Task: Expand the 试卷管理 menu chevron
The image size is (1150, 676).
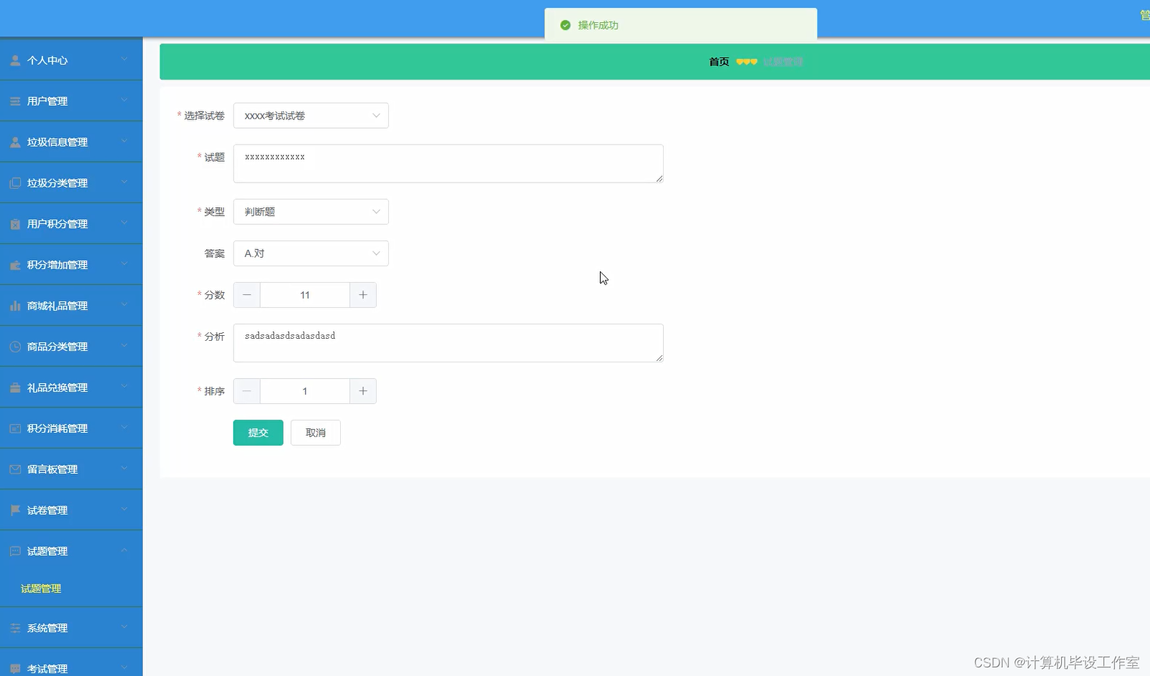Action: (x=124, y=509)
